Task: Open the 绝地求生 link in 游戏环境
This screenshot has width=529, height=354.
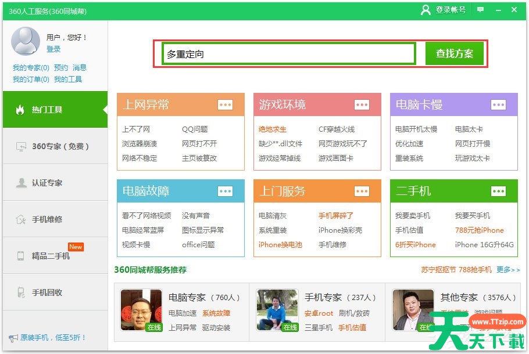Action: pyautogui.click(x=273, y=129)
